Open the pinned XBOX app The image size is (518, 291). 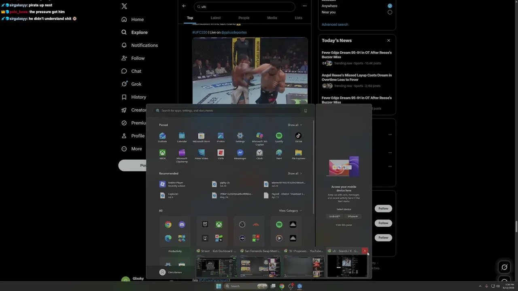tap(162, 154)
